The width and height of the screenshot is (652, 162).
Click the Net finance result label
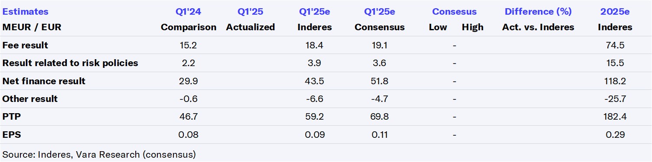point(44,81)
